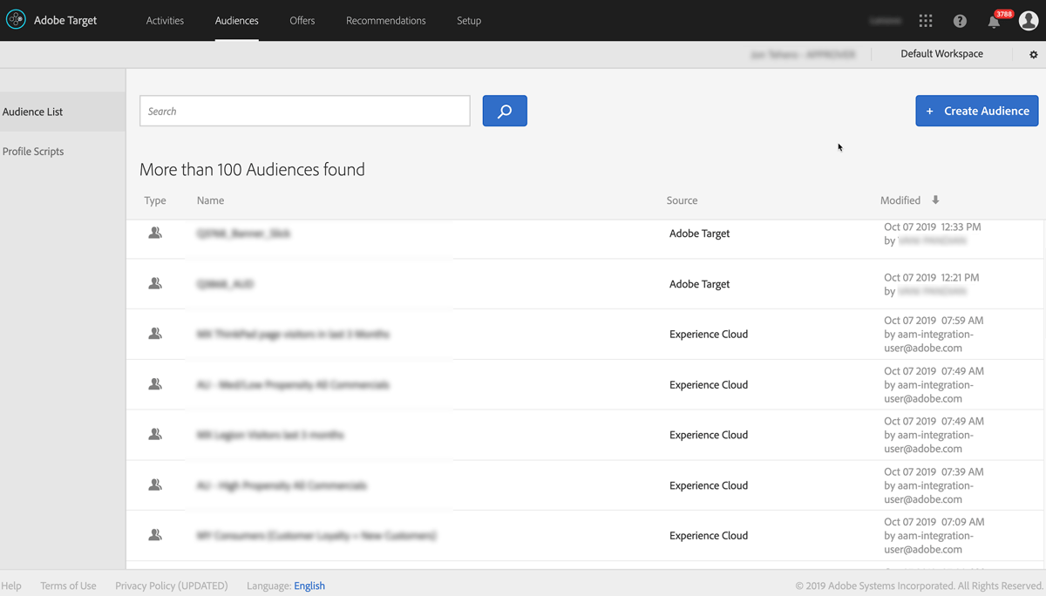The height and width of the screenshot is (596, 1046).
Task: Click the Help question mark icon
Action: pyautogui.click(x=960, y=20)
